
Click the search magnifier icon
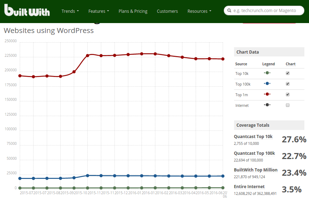[229, 10]
